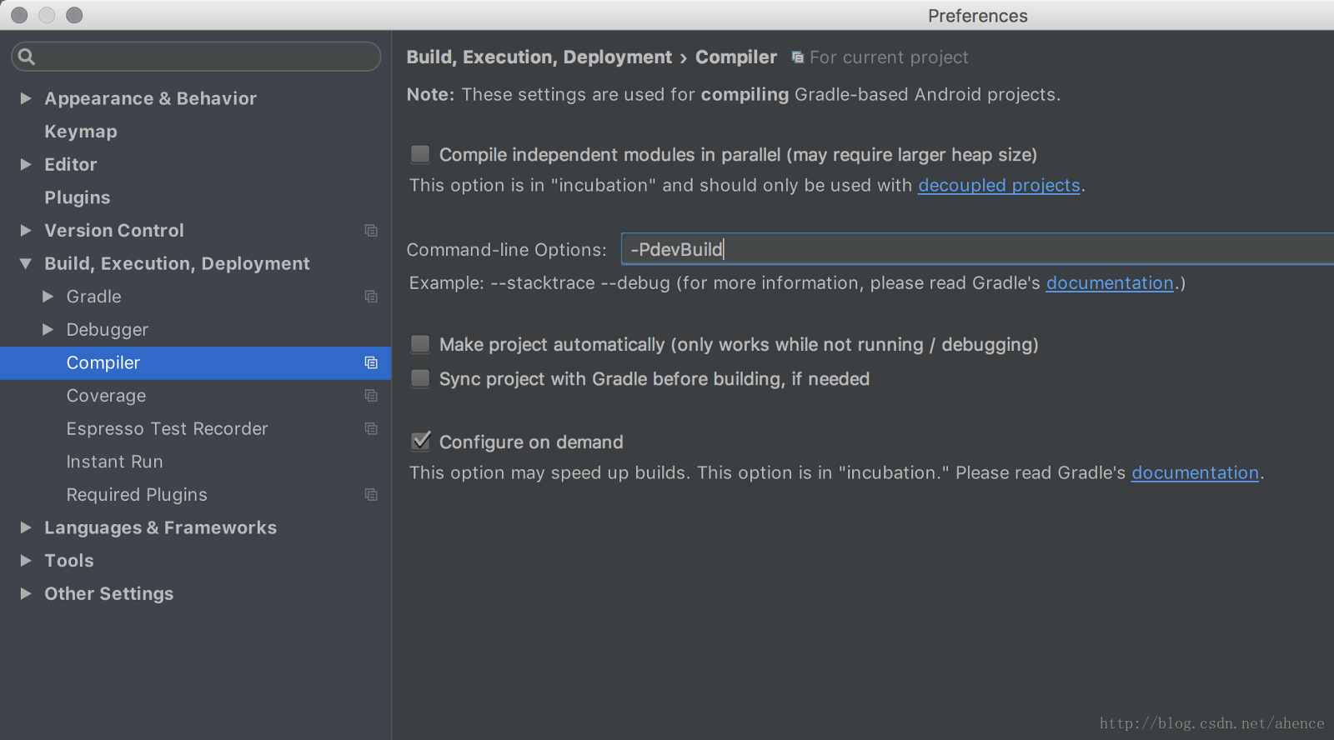Enable compile independent modules in parallel
Viewport: 1334px width, 740px height.
pyautogui.click(x=420, y=154)
